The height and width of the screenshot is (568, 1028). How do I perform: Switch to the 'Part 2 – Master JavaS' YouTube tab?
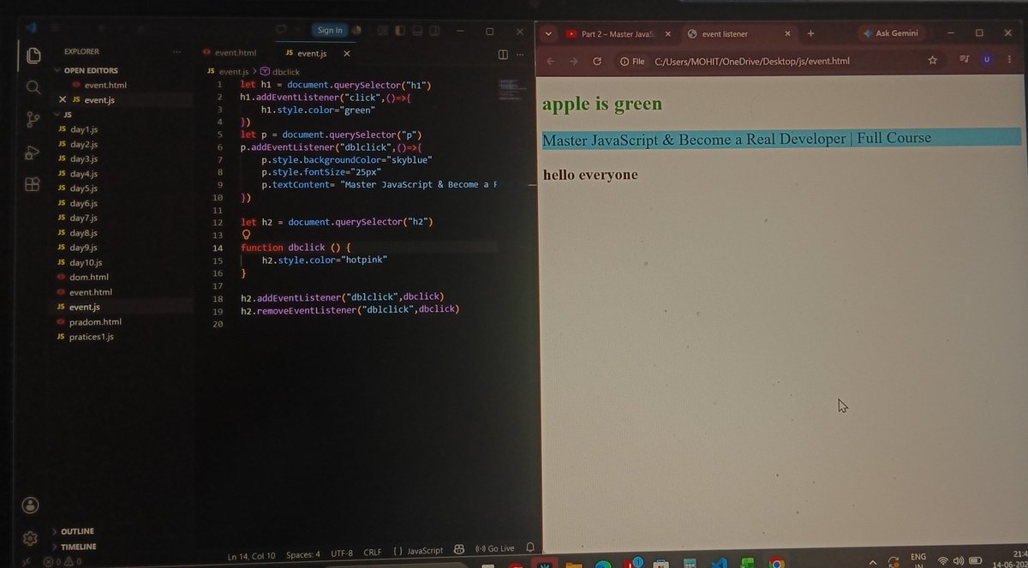coord(610,34)
